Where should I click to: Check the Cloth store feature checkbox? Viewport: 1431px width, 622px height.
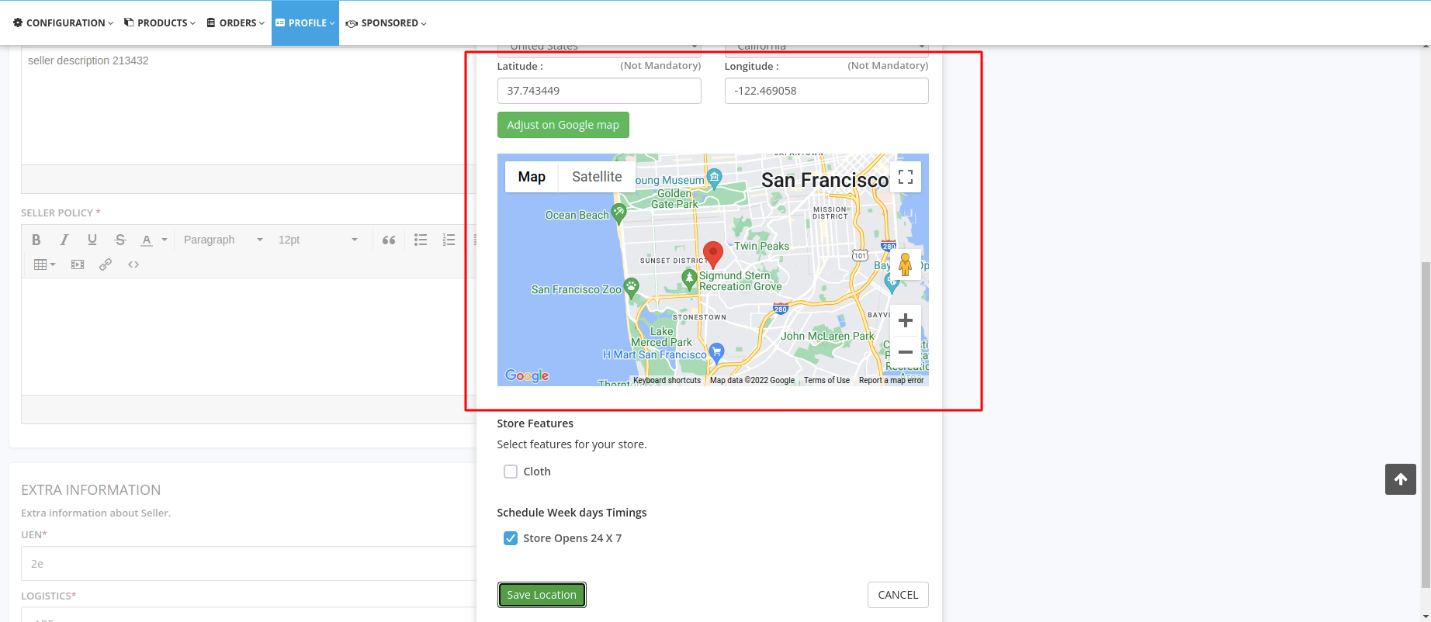tap(511, 472)
